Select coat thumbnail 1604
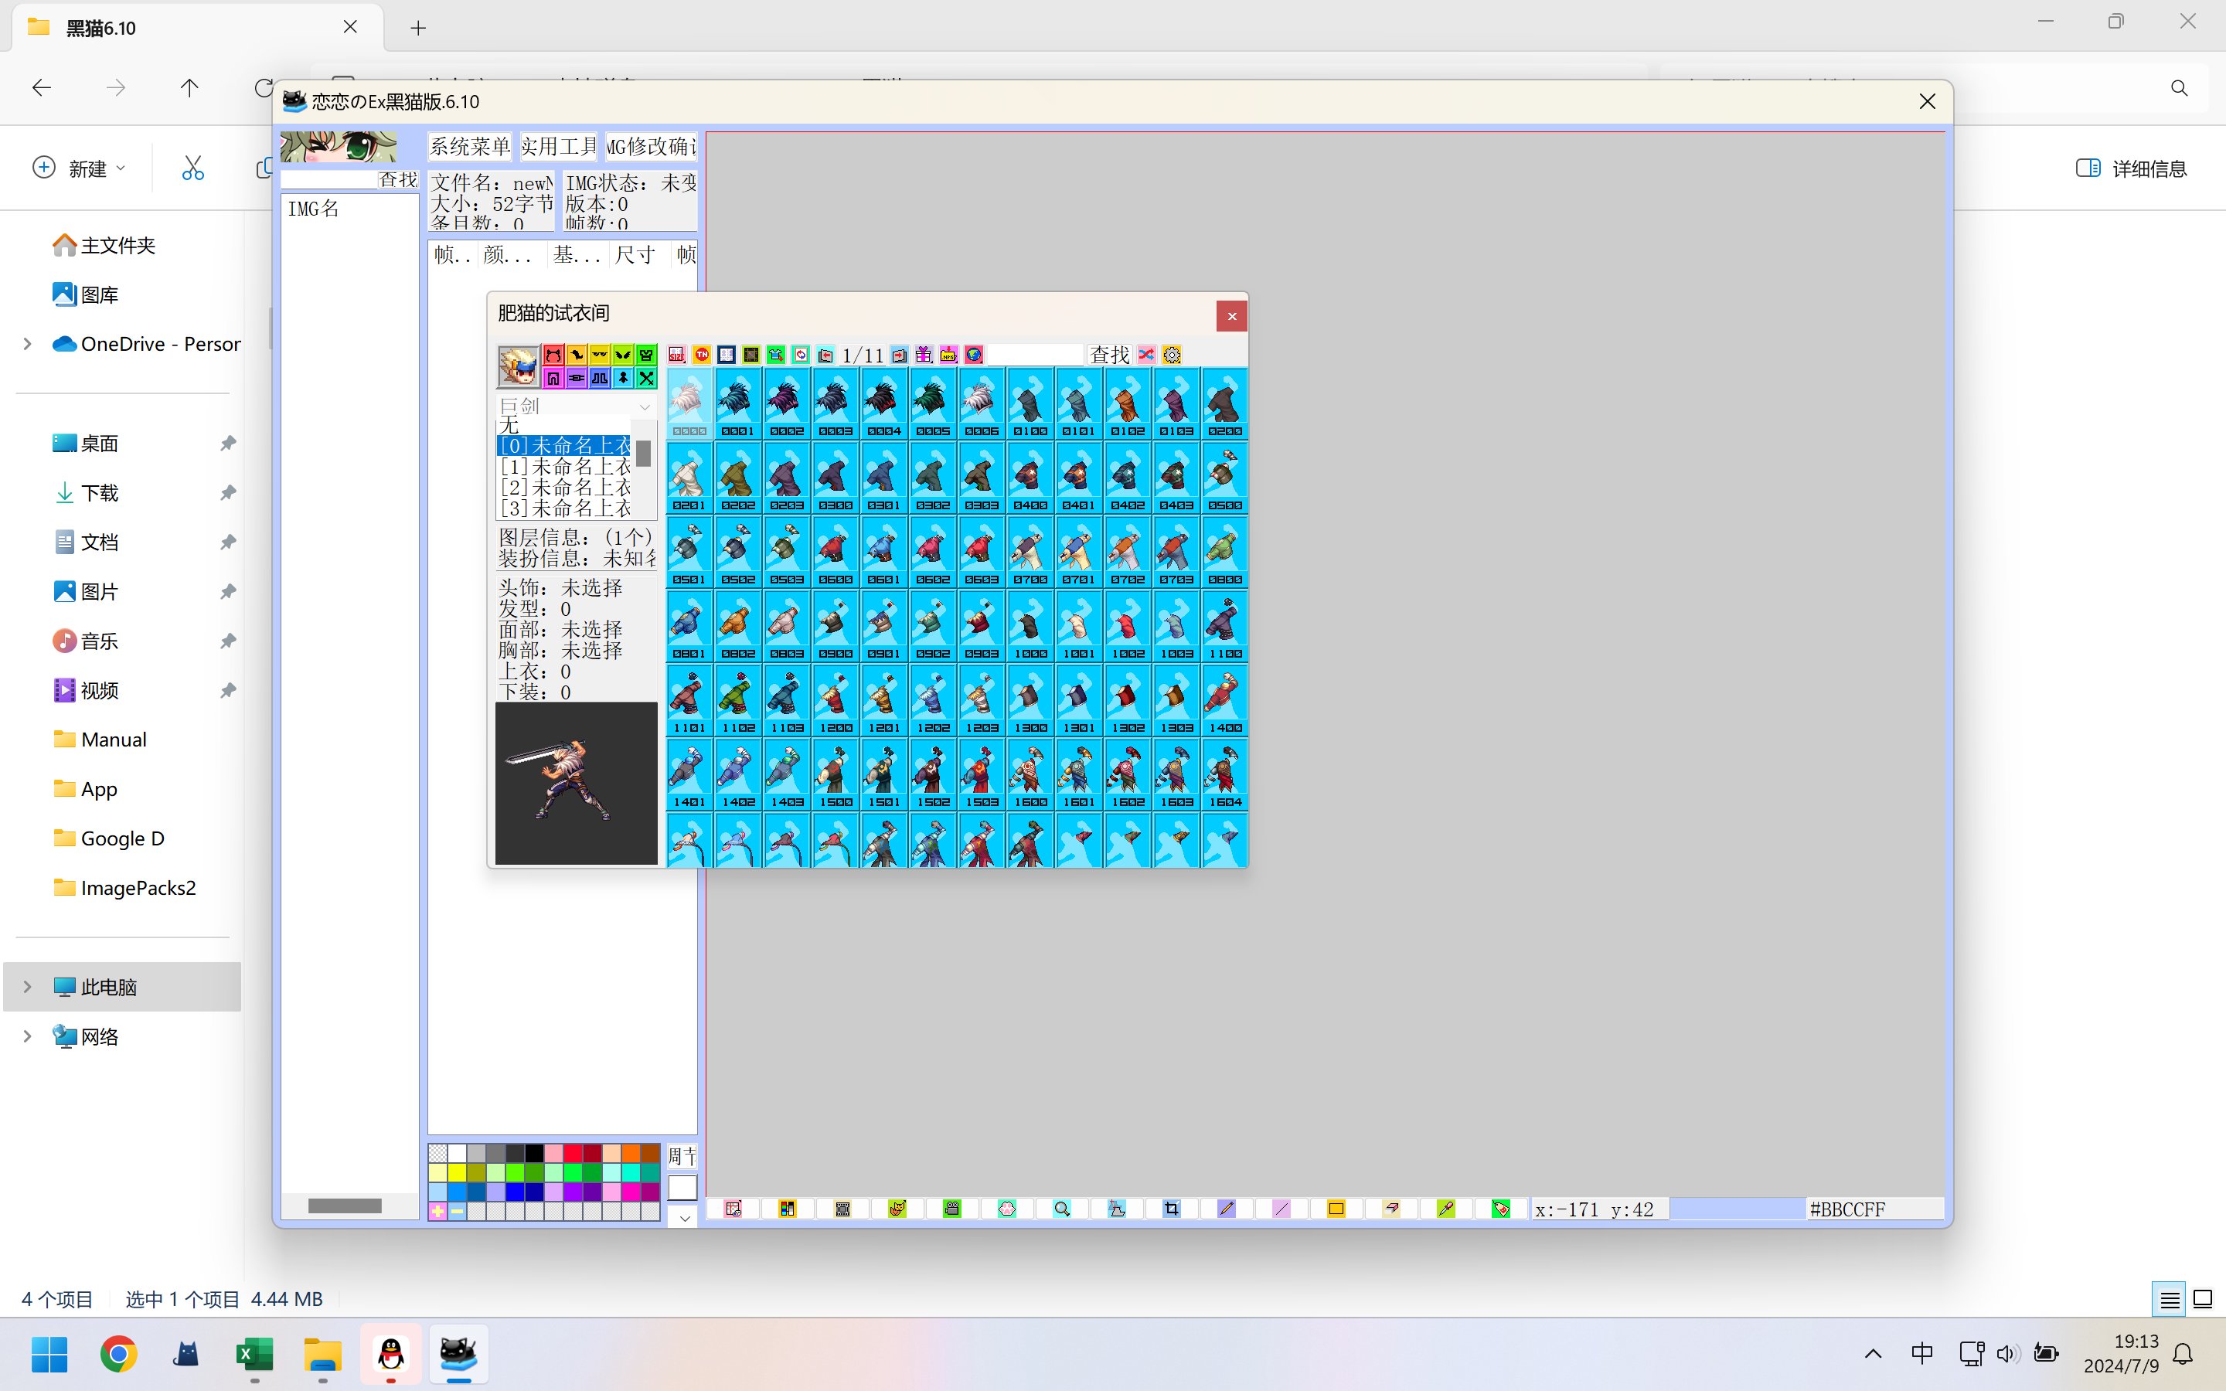The image size is (2226, 1391). pos(1225,774)
